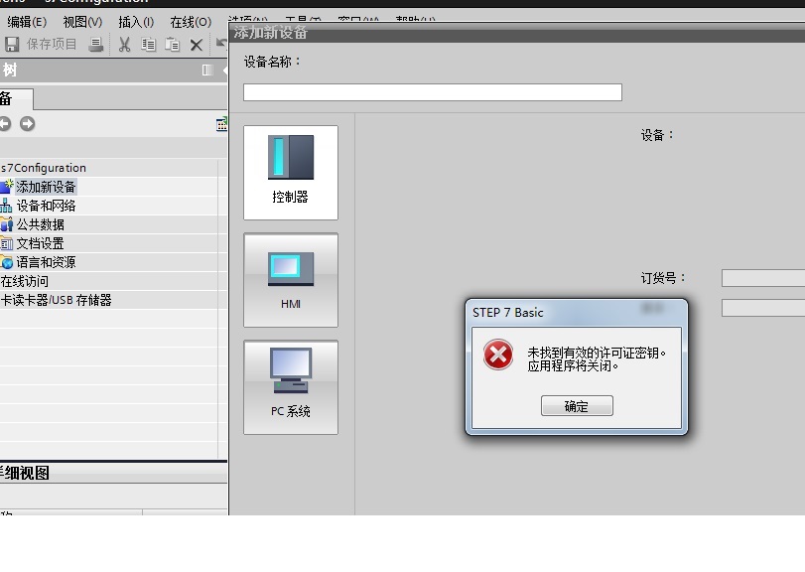Click the forward arrow in project tree

27,124
